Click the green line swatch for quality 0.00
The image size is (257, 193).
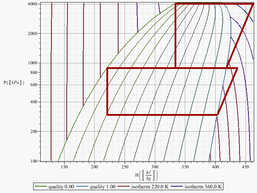coord(41,187)
